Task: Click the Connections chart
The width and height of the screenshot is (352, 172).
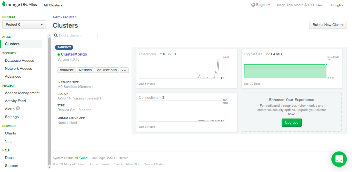Action: tap(180, 111)
